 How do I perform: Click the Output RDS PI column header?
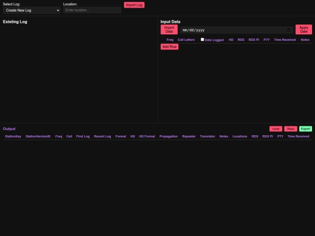[x=268, y=136]
